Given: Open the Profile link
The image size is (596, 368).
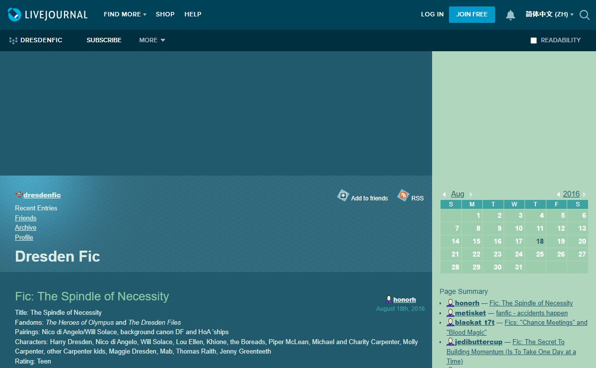Looking at the screenshot, I should (24, 237).
